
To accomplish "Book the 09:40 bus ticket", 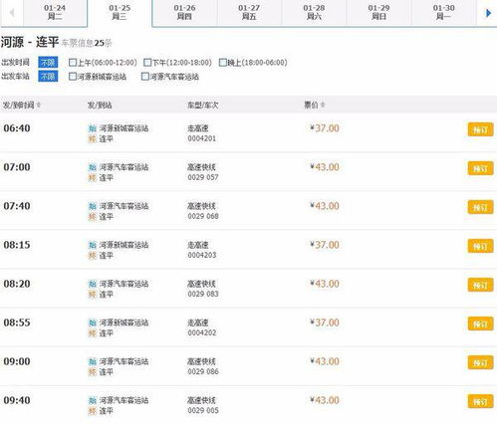I will point(480,401).
